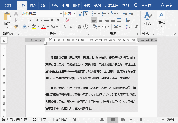Switch to the 插入 ribbon tab
Image resolution: width=178 pixels, height=123 pixels.
(33, 5)
